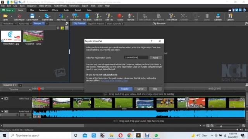Click the Register button
The image size is (248, 139).
coord(125,89)
